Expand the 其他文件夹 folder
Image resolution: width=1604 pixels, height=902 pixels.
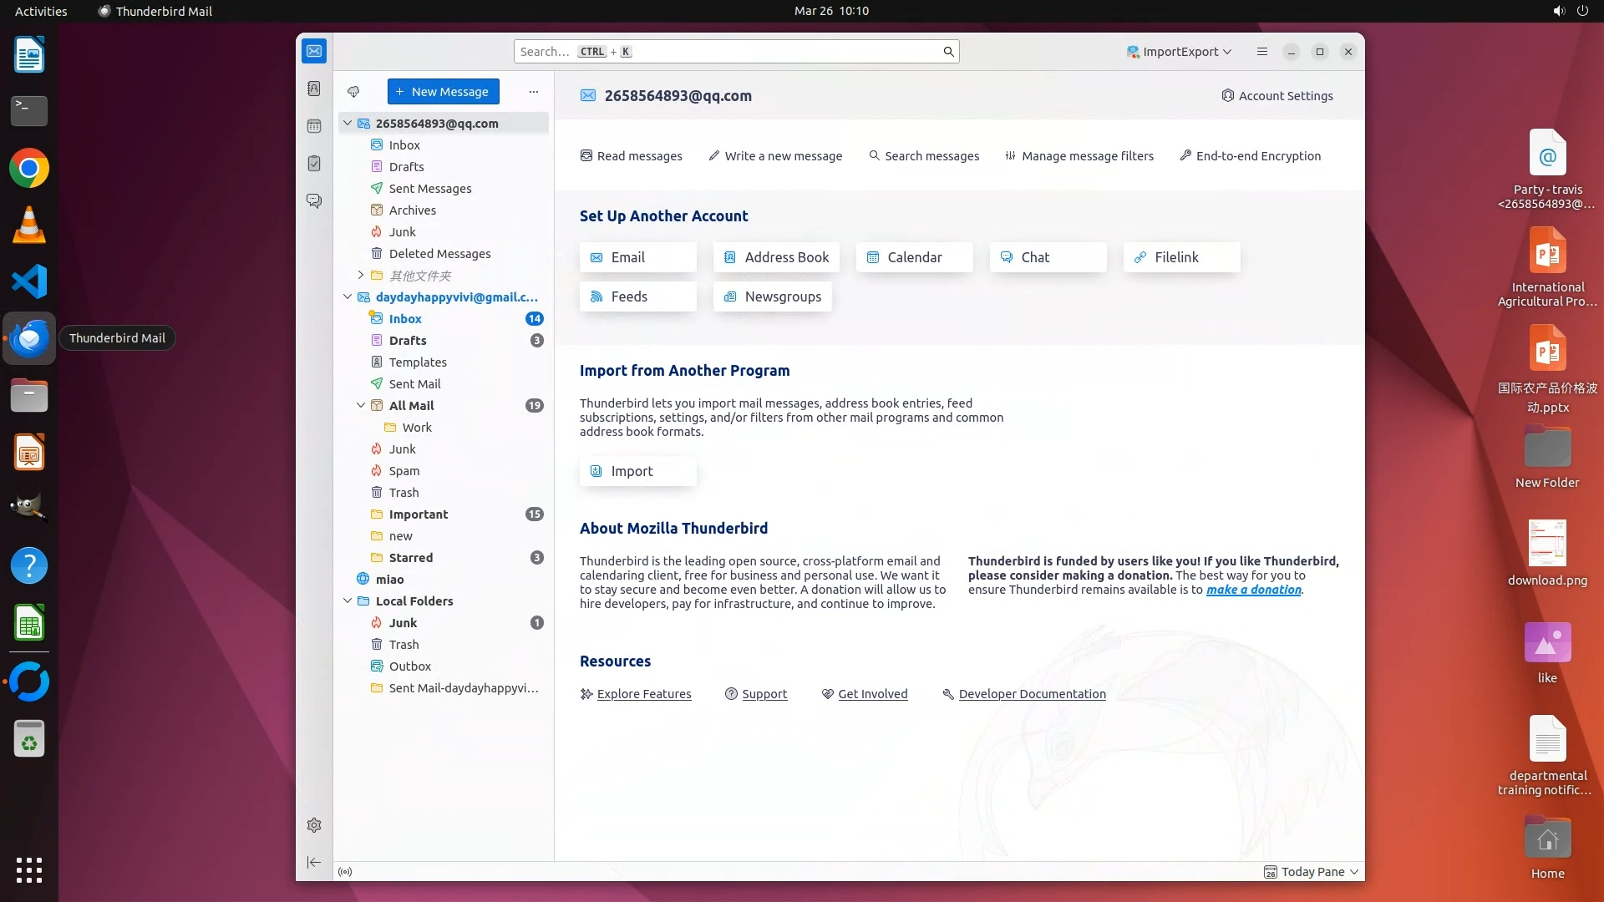(x=361, y=275)
